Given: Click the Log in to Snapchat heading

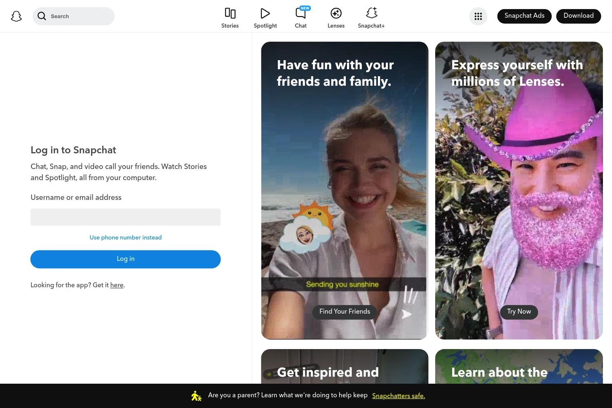Looking at the screenshot, I should coord(73,150).
